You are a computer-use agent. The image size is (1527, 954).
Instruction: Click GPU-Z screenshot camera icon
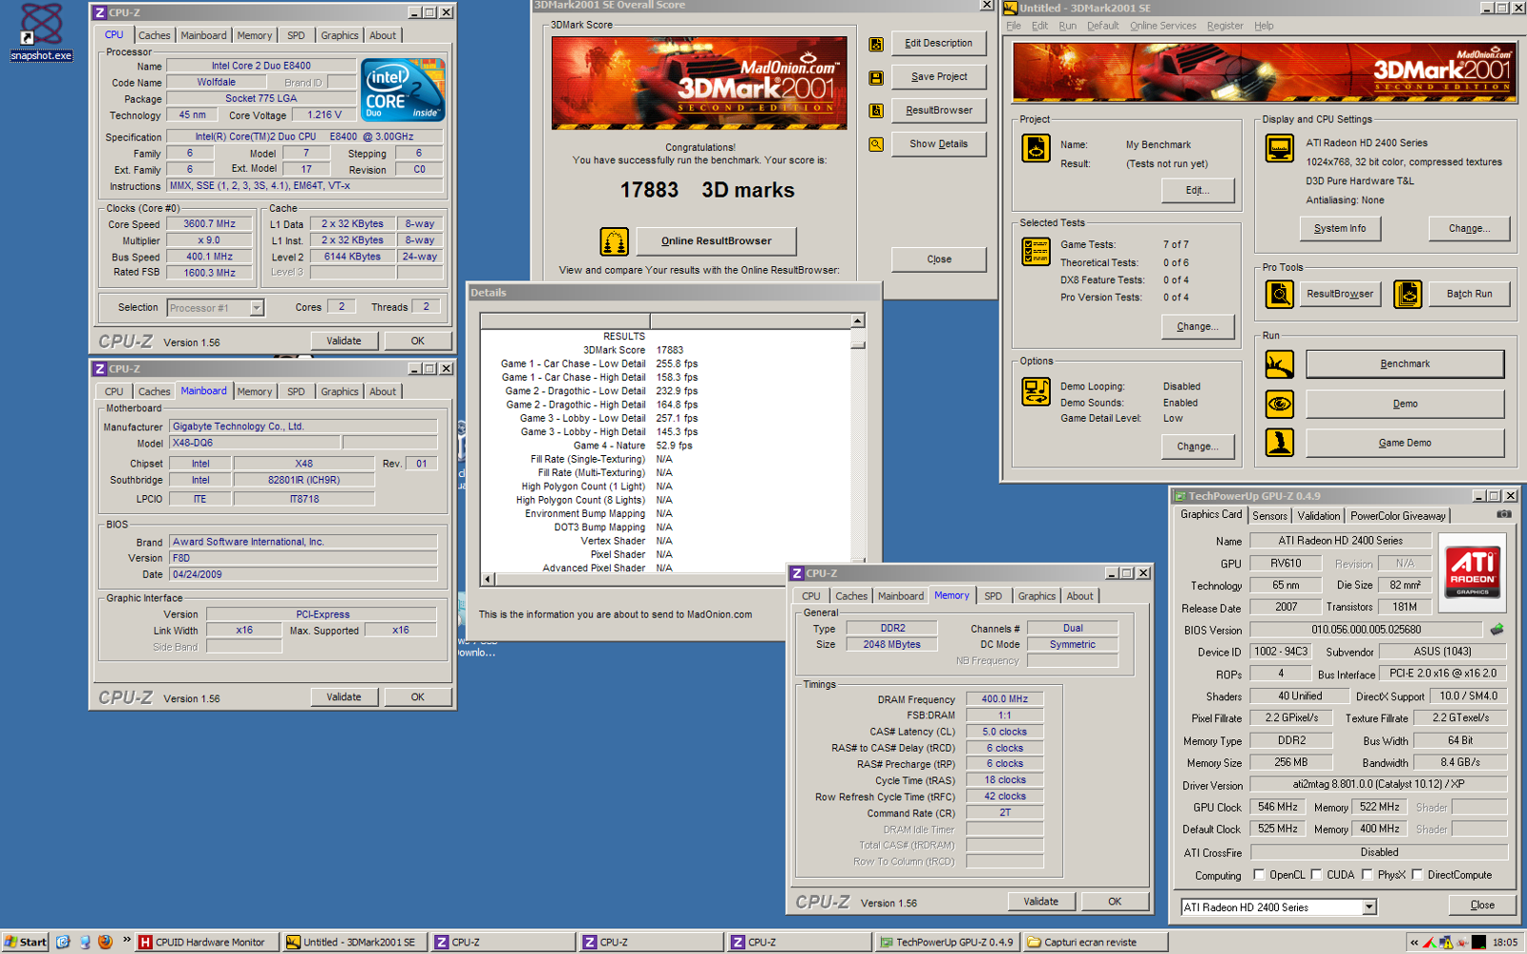point(1504,514)
